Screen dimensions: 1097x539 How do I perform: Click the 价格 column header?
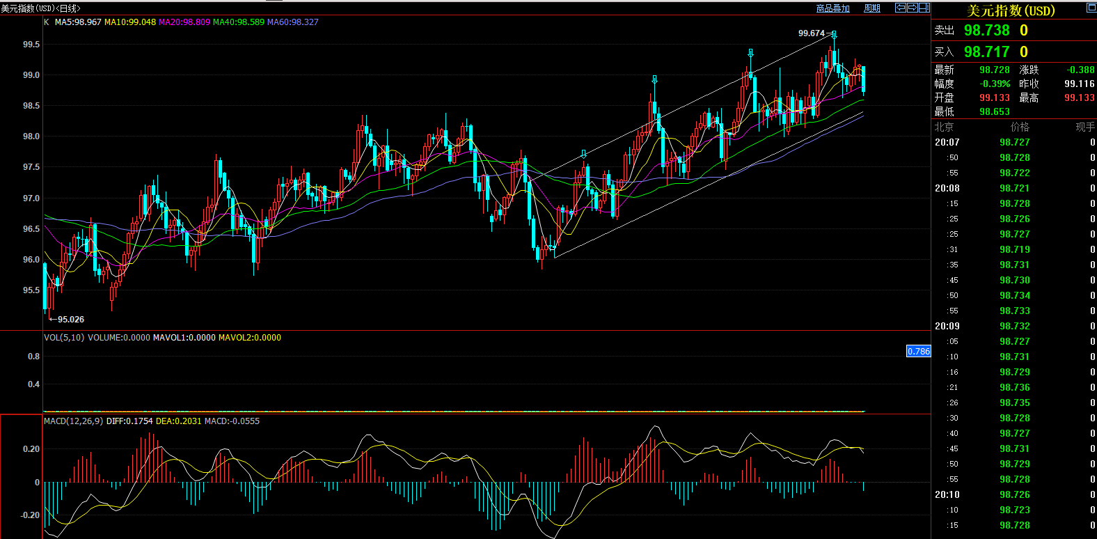tap(1020, 127)
